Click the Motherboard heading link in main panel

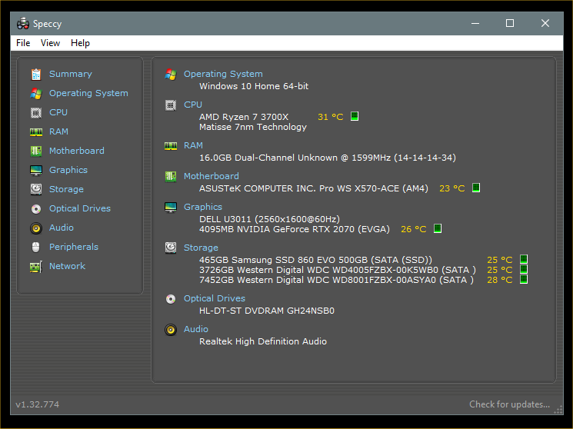point(212,177)
